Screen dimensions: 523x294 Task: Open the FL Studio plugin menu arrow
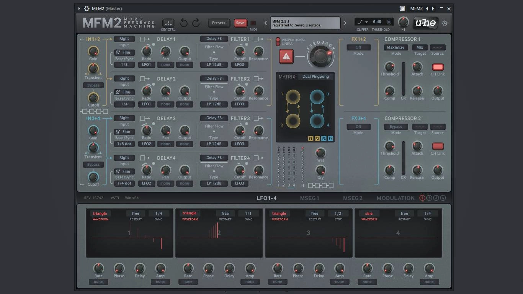[x=79, y=8]
